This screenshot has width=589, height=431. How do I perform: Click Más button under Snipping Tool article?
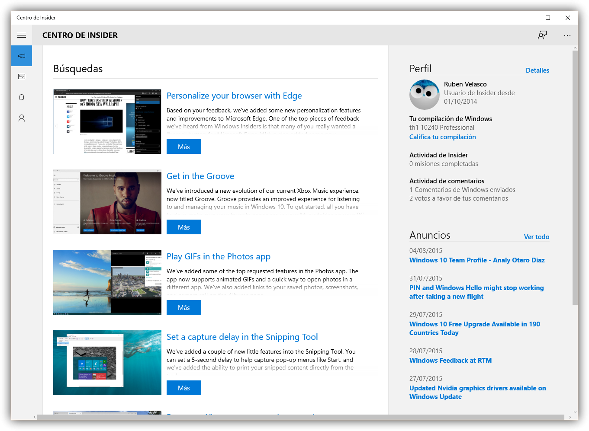click(184, 388)
